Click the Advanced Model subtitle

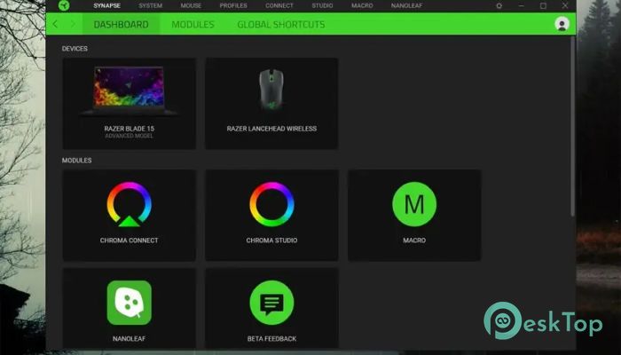[x=130, y=136]
